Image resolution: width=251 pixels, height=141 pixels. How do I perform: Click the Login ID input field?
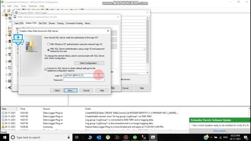pyautogui.click(x=84, y=76)
